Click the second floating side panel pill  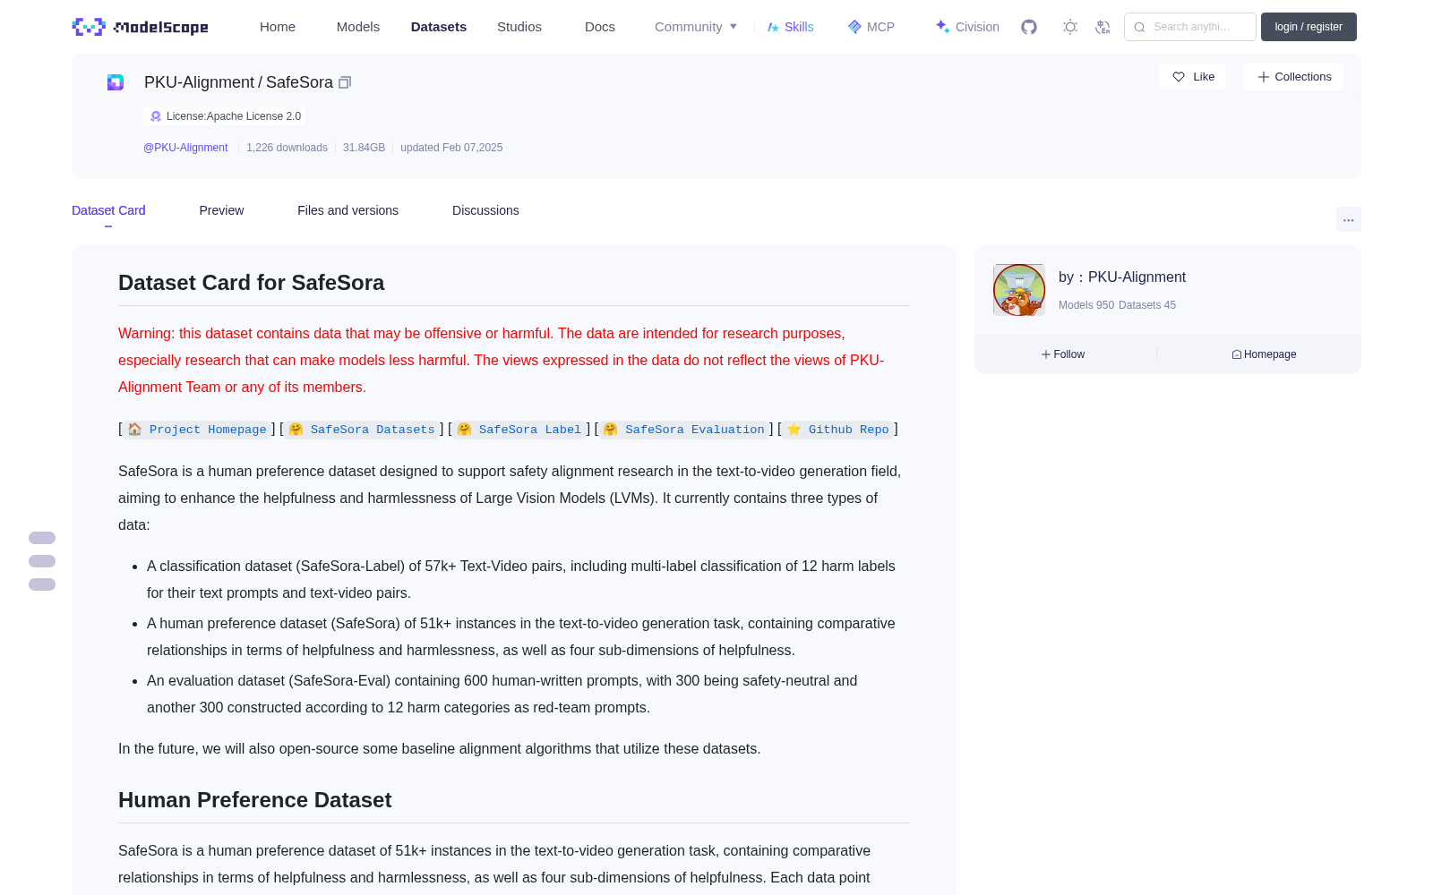tap(42, 561)
